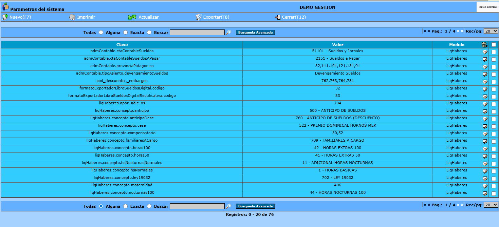Open the bottom Rec/pg dropdown

491,205
